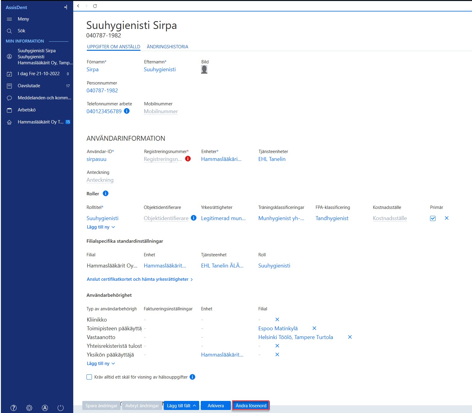472x413 pixels.
Task: Click the Ändra lösenord button
Action: coord(251,405)
